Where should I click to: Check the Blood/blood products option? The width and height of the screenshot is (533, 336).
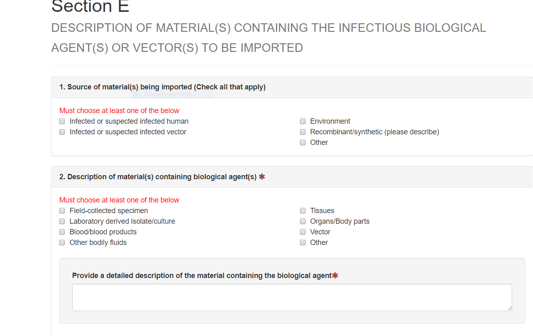click(x=62, y=232)
